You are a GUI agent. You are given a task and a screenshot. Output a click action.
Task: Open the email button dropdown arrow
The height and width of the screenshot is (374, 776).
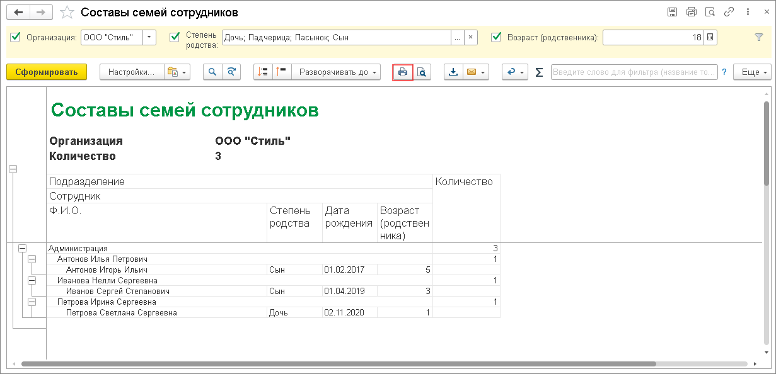pos(484,72)
